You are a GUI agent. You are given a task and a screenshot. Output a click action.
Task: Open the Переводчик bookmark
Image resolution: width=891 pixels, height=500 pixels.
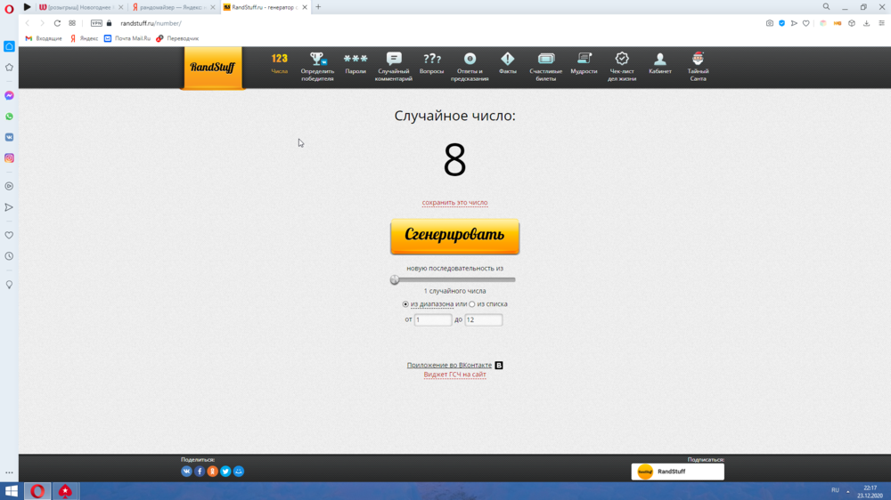tap(177, 39)
